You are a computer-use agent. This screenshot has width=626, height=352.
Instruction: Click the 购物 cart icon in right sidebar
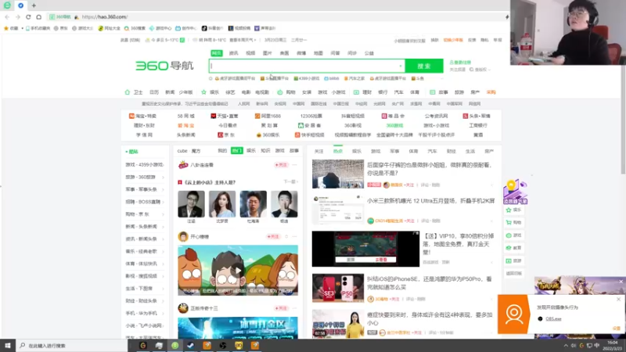tap(509, 223)
